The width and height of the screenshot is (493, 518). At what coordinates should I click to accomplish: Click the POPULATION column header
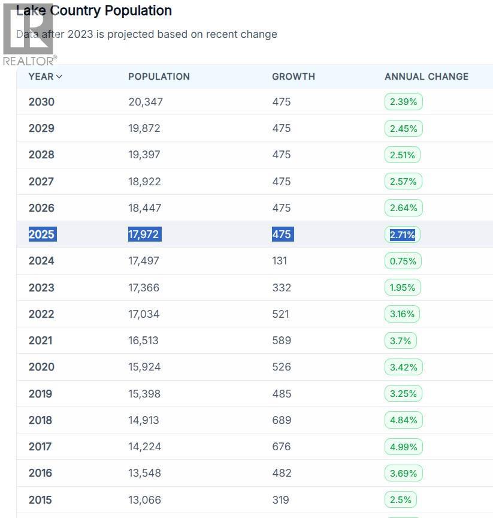[159, 77]
